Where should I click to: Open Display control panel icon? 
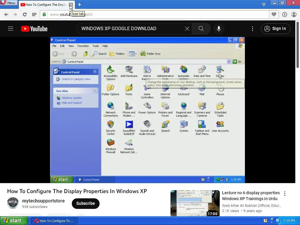coord(220,71)
